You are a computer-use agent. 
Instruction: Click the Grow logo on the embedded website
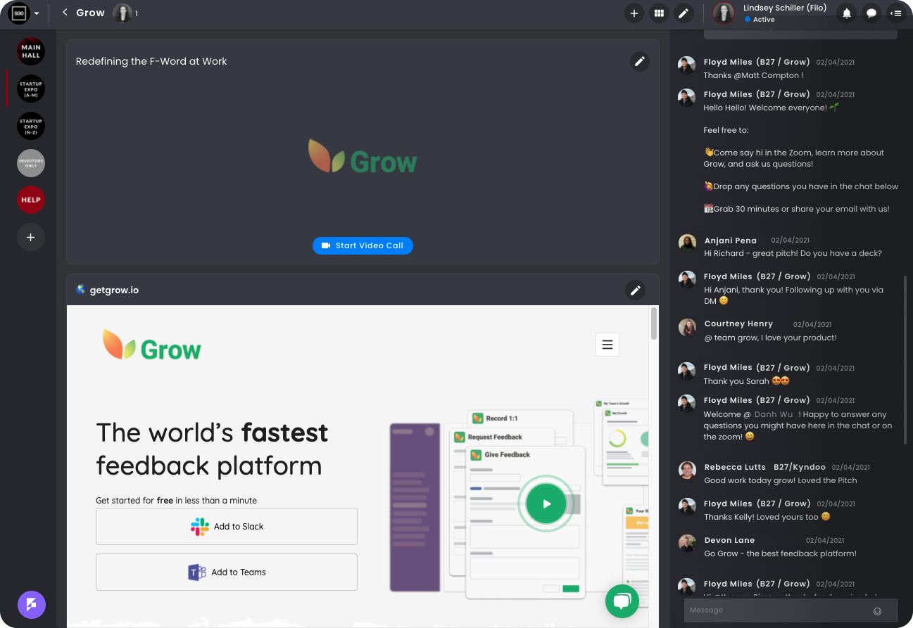[152, 345]
